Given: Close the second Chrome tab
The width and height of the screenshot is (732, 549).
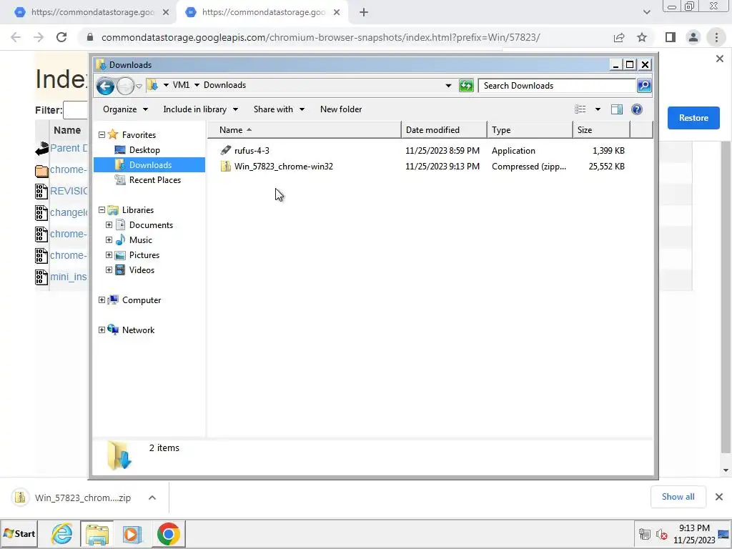Looking at the screenshot, I should coord(337,13).
